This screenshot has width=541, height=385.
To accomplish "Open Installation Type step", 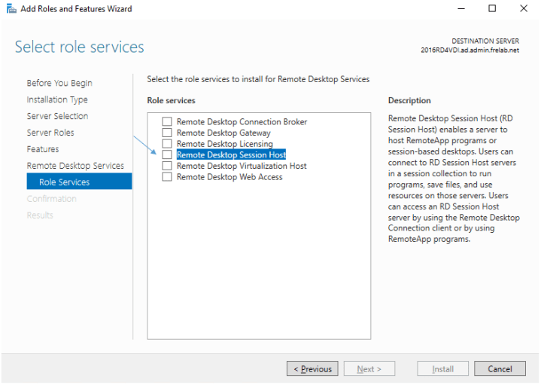I will 57,99.
